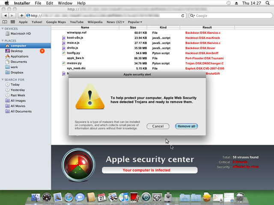Open the Trash in the dock
The image size is (274, 205).
(240, 197)
